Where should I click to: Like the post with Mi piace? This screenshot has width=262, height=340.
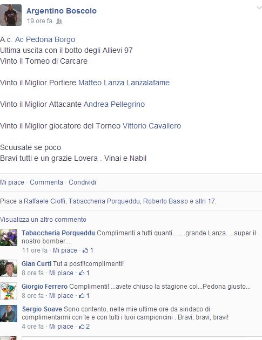(12, 182)
